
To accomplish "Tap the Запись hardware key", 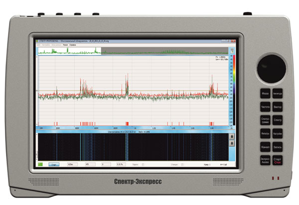I will [277, 147].
